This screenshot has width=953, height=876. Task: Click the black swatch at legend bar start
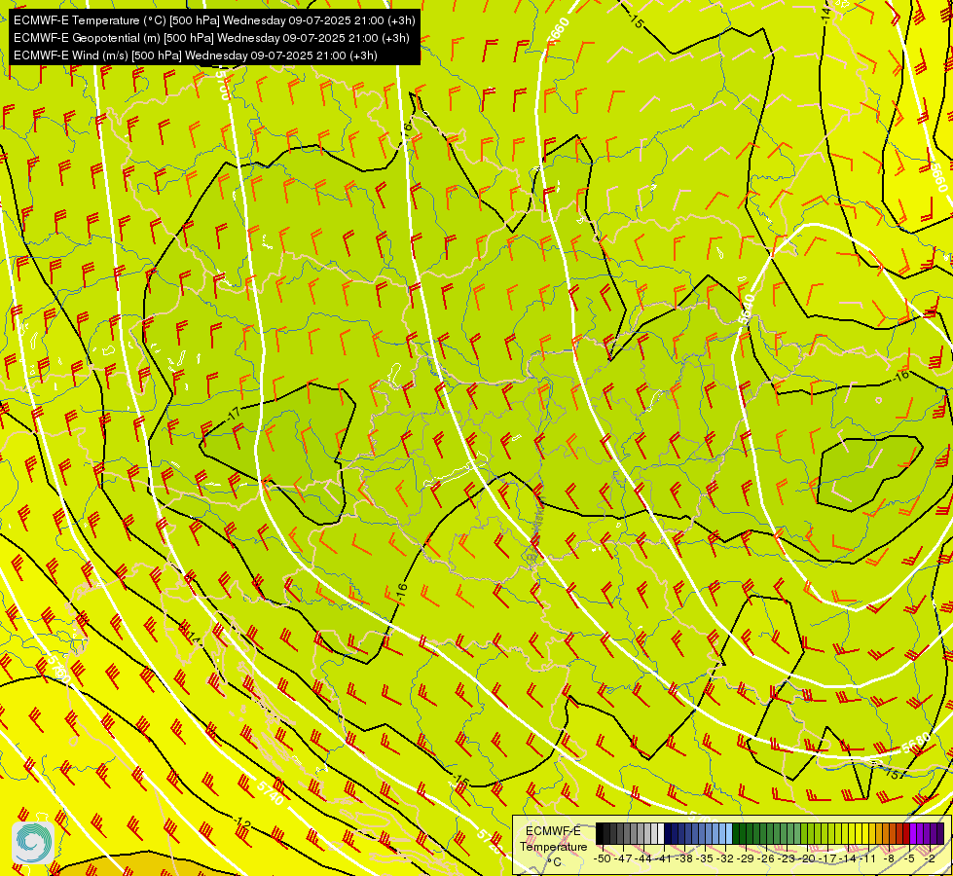(x=600, y=833)
